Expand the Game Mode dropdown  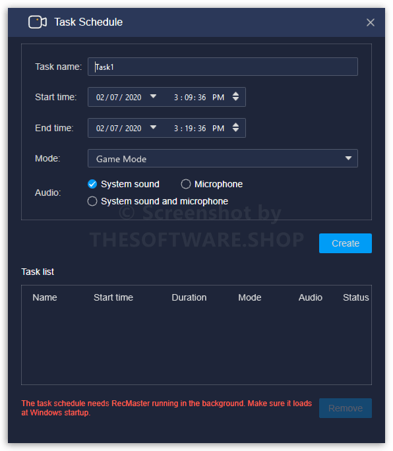348,158
